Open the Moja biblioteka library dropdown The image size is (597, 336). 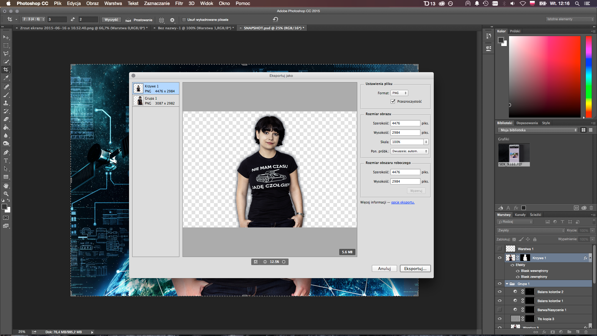(538, 130)
